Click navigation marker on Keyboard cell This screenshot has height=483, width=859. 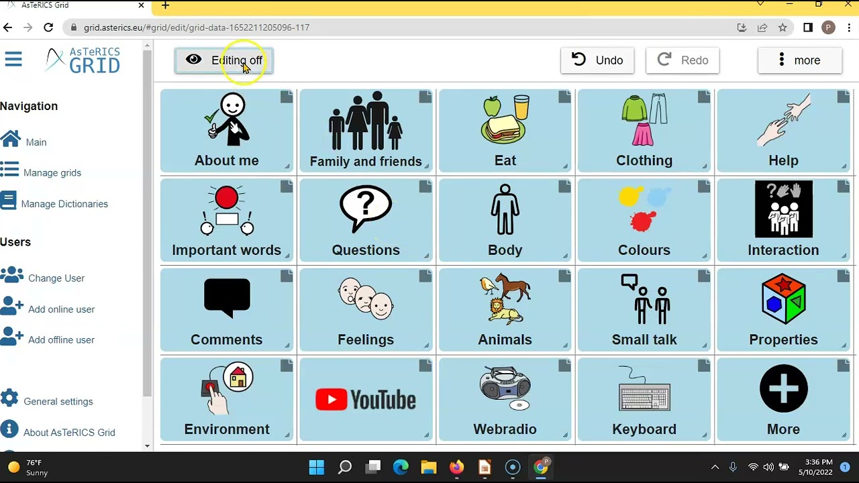tap(703, 366)
